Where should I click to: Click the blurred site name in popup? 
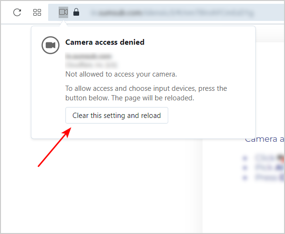click(88, 56)
